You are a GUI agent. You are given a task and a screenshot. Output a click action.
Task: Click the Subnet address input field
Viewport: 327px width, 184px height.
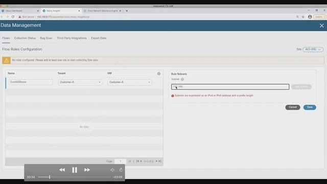pos(230,87)
